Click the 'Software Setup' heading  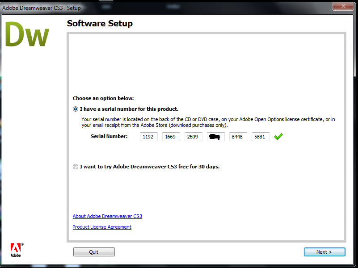coord(100,24)
